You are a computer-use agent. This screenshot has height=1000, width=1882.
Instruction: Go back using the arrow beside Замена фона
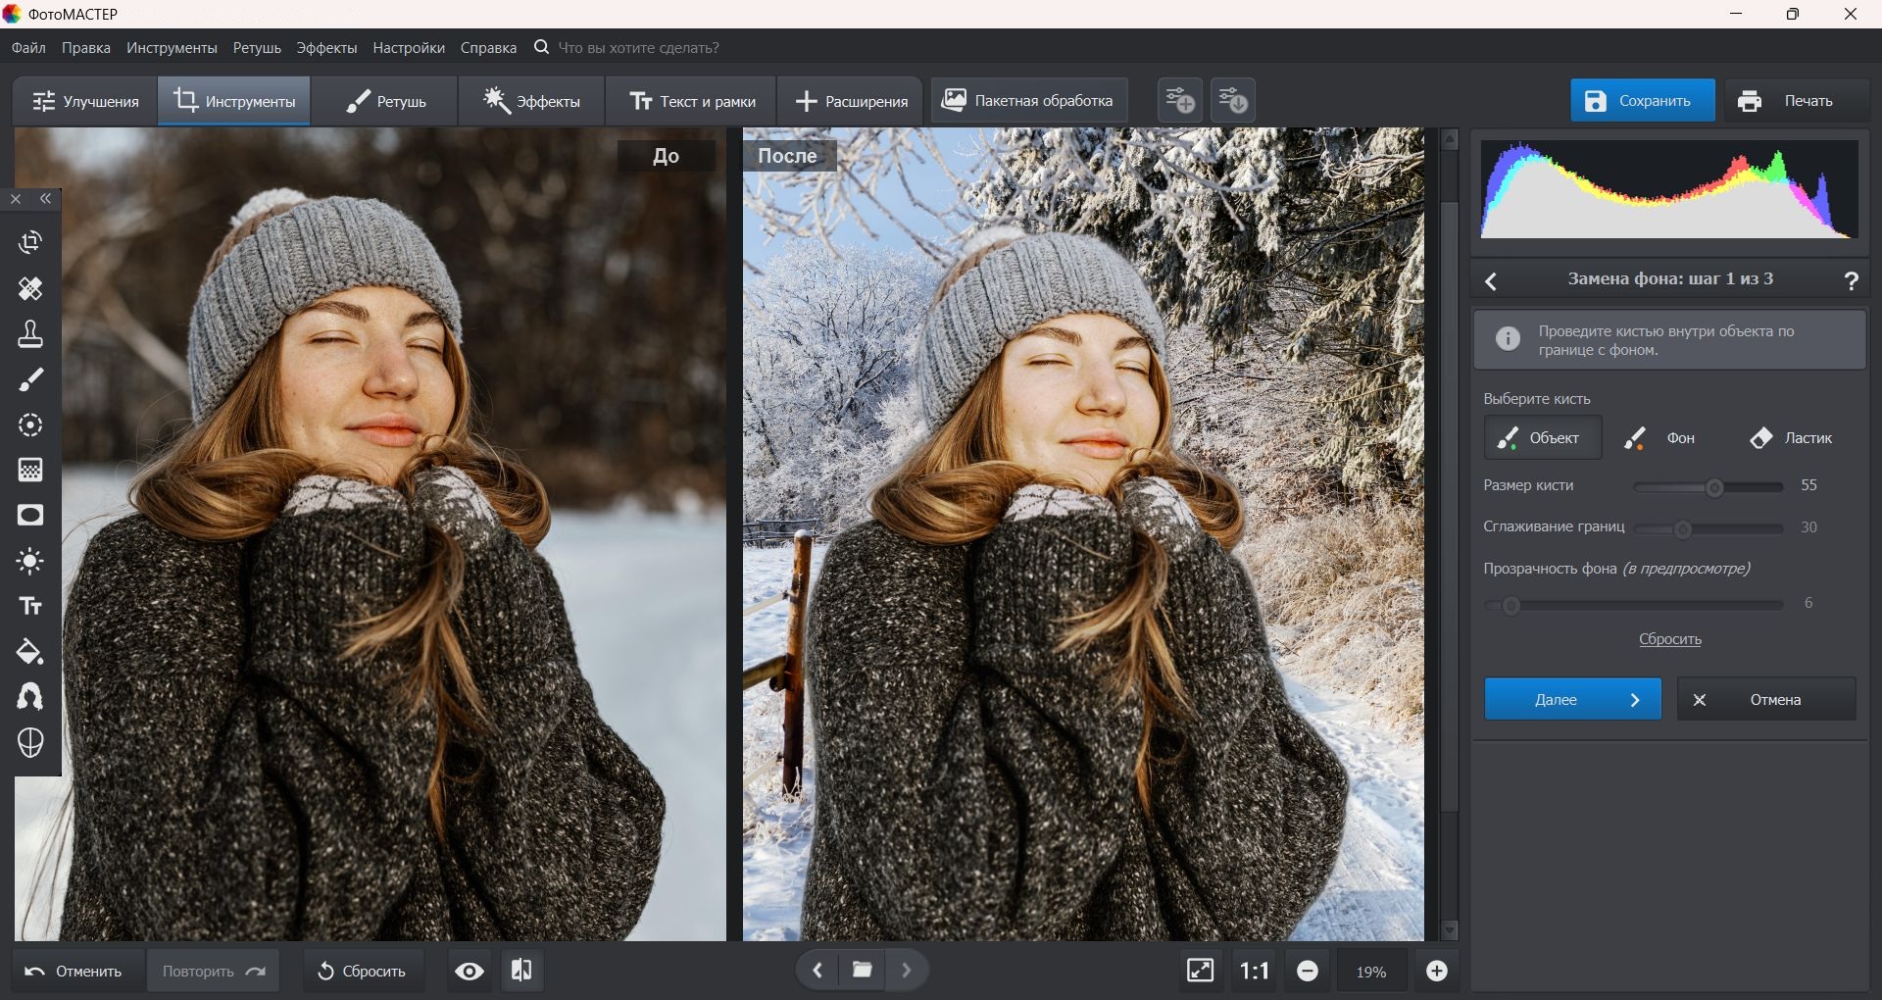[1491, 281]
